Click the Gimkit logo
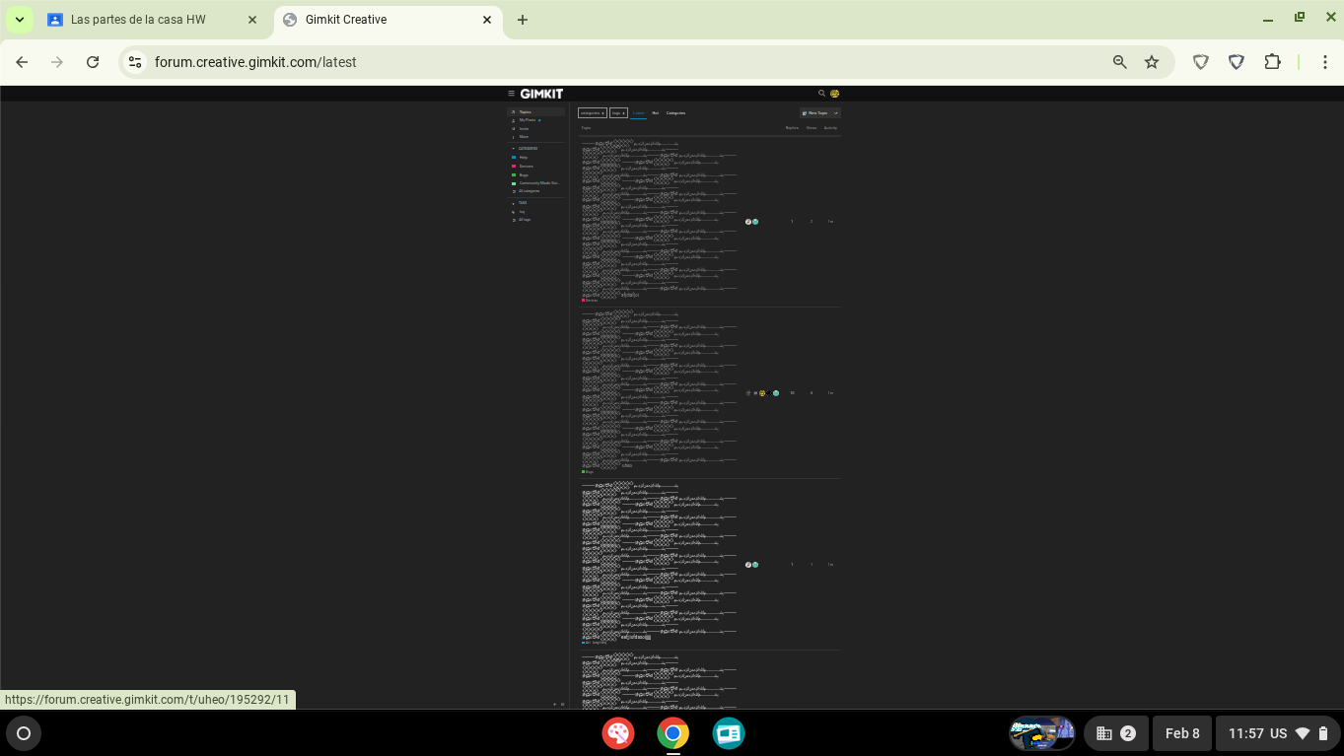The image size is (1344, 756). coord(541,94)
